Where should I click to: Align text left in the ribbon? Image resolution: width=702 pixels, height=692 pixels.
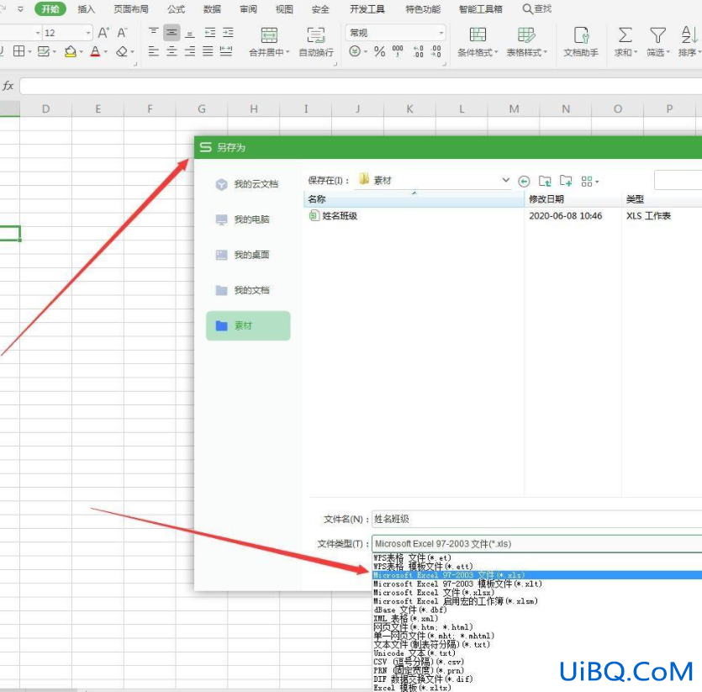tap(154, 51)
